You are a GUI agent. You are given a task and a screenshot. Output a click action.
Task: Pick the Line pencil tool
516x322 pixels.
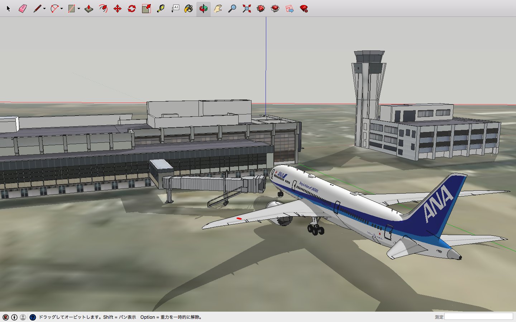pyautogui.click(x=37, y=9)
